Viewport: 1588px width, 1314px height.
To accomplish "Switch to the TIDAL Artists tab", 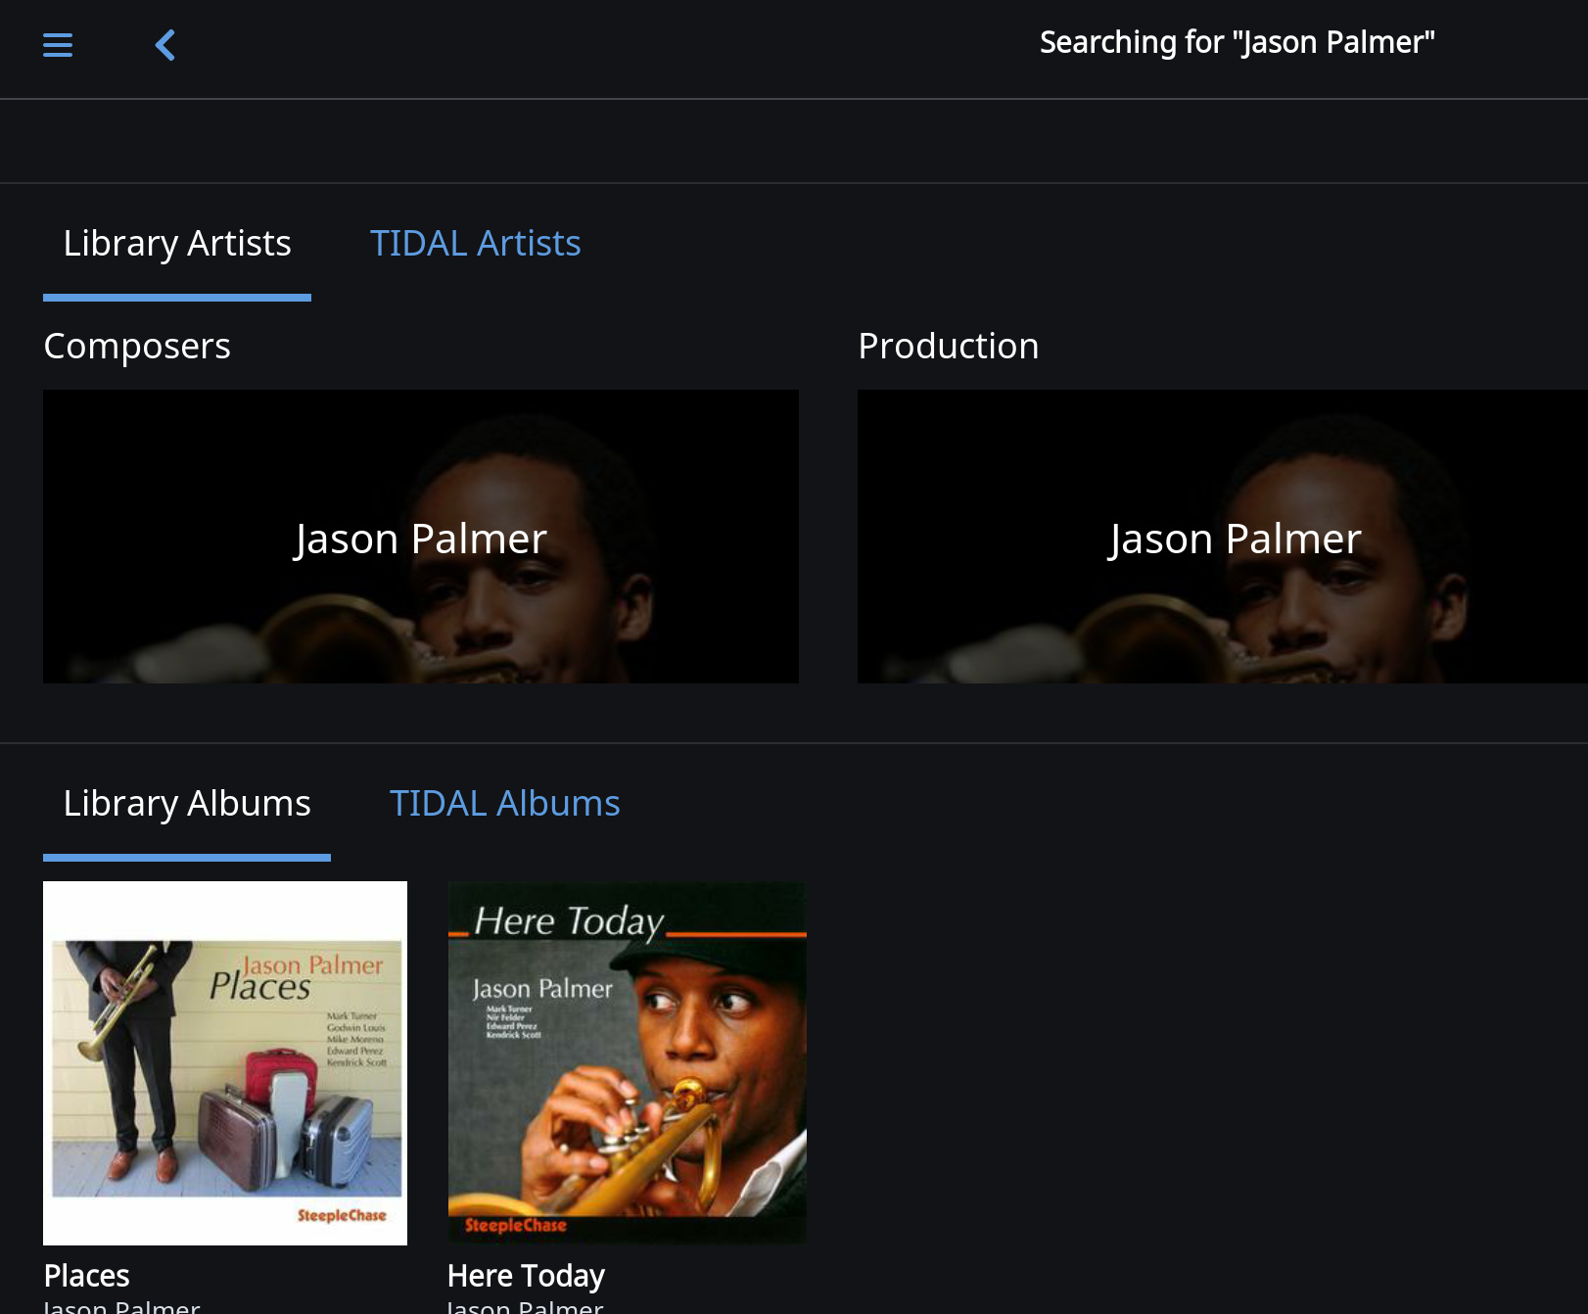I will (x=475, y=243).
